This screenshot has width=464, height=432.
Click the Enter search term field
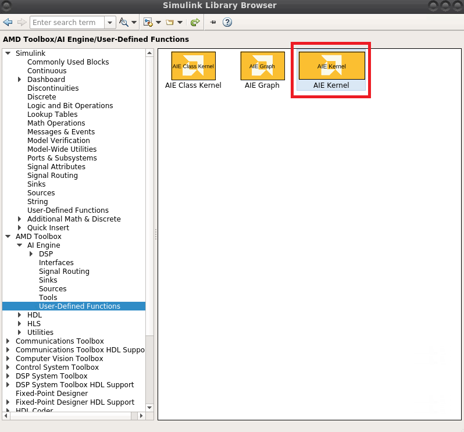(x=67, y=23)
